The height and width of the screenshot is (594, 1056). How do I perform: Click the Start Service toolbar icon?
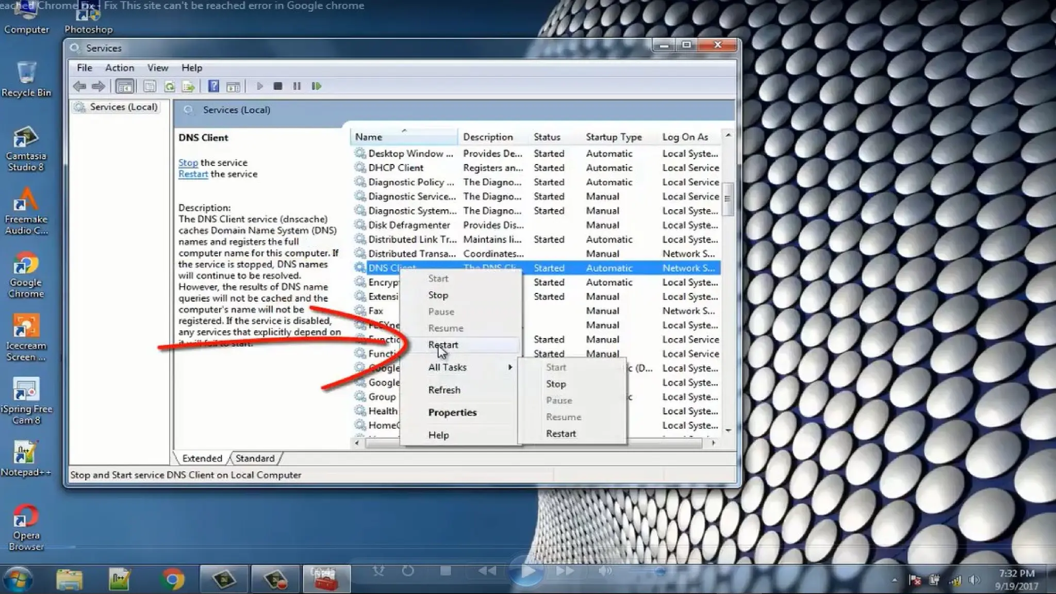pos(259,86)
